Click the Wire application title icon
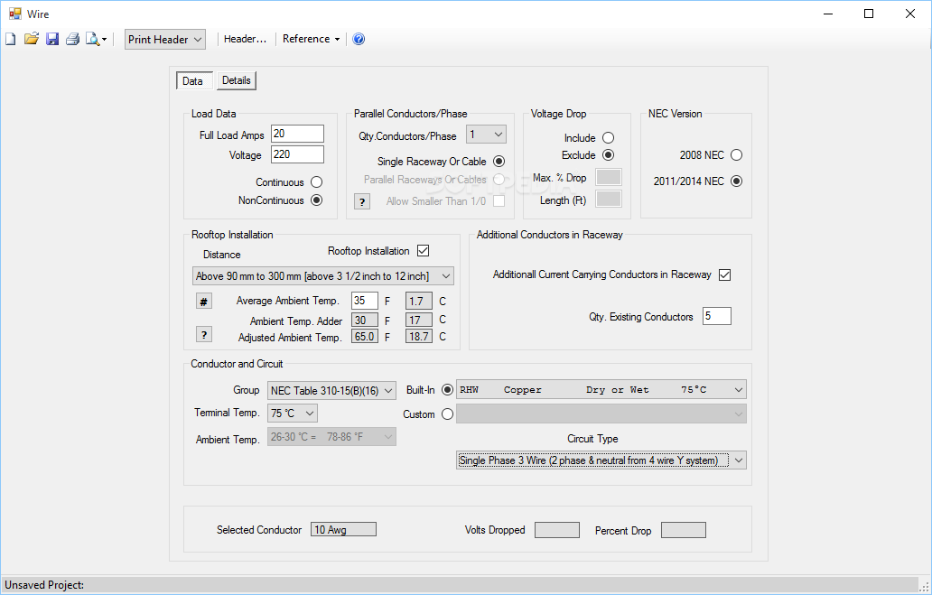Image resolution: width=932 pixels, height=595 pixels. pyautogui.click(x=14, y=14)
